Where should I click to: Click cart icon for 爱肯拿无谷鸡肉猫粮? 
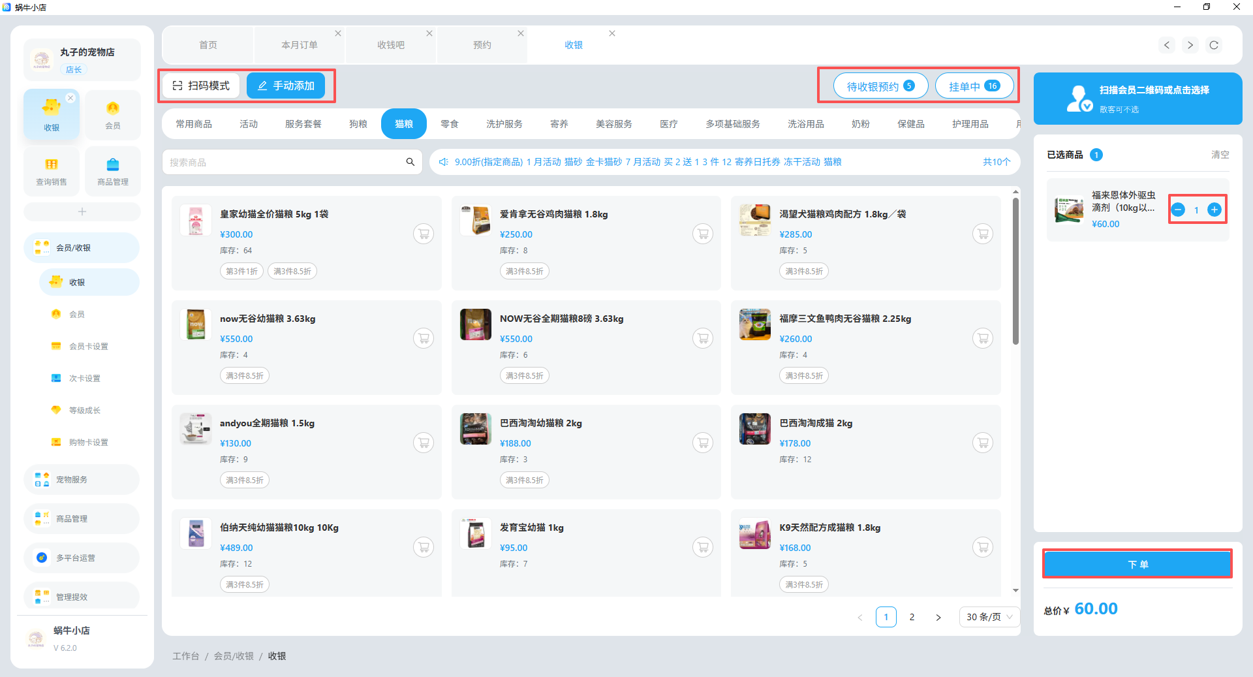tap(703, 234)
